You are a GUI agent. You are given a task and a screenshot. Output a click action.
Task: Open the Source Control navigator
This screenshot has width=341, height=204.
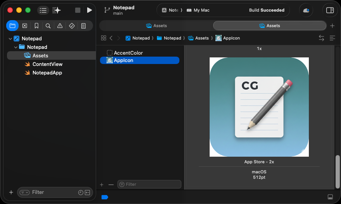24,26
